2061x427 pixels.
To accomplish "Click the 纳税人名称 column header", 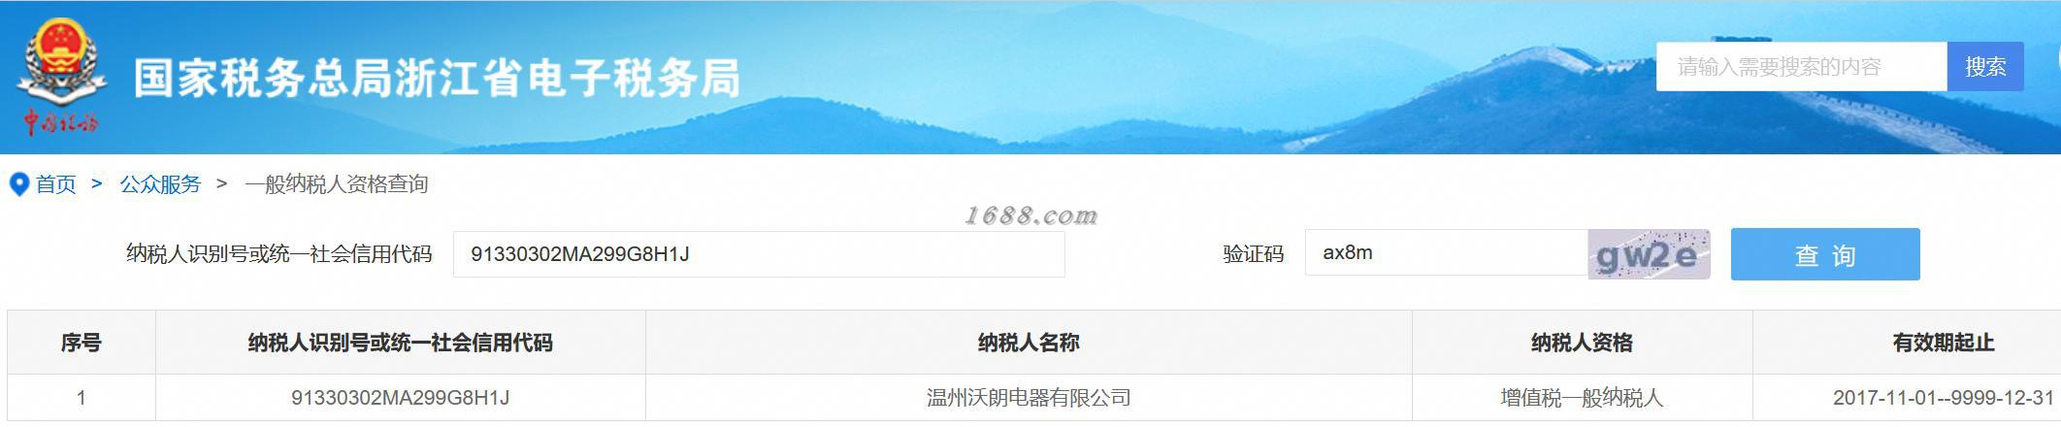I will [1029, 343].
